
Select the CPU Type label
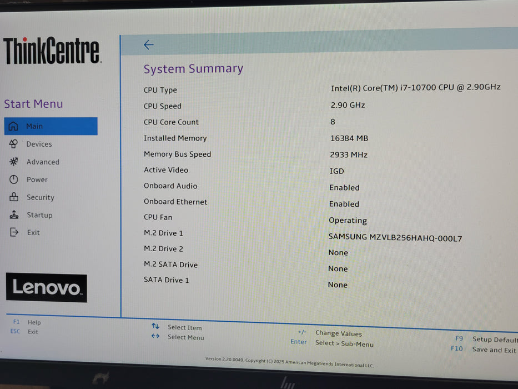[160, 90]
